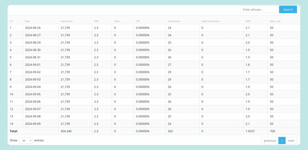Click the eCPA column header
308x150 pixels.
248,21
